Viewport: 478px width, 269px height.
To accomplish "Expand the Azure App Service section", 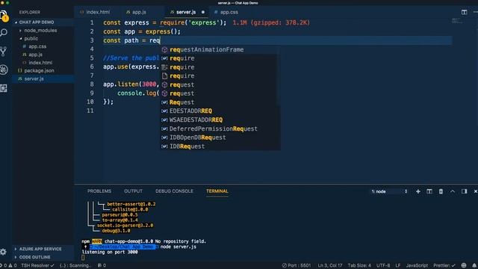I will coord(43,249).
